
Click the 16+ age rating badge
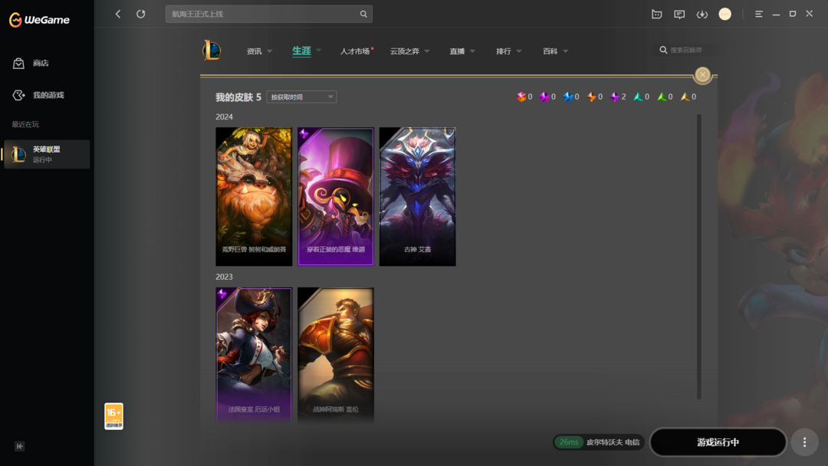click(x=113, y=416)
